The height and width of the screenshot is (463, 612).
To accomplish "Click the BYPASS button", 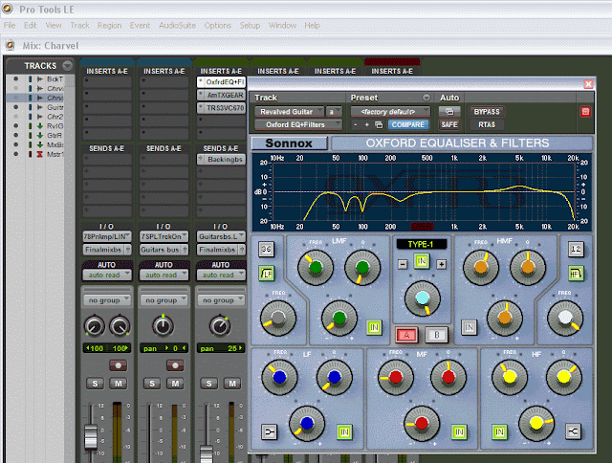I will coord(487,112).
